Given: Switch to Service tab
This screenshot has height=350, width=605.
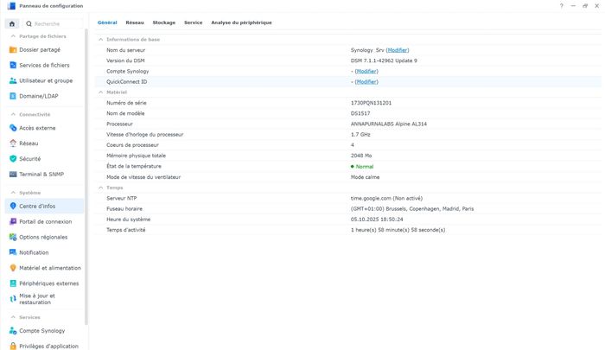Looking at the screenshot, I should coord(194,22).
